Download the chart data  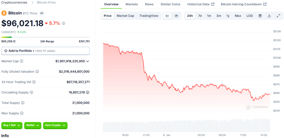click(x=269, y=16)
